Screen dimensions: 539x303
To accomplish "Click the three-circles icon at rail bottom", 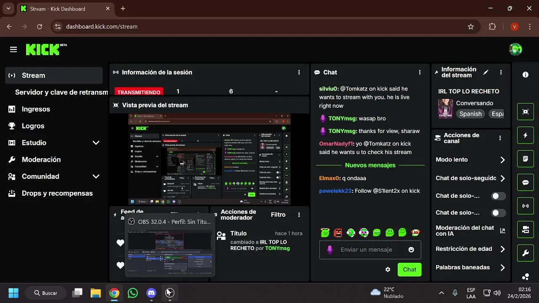I will tap(526, 276).
